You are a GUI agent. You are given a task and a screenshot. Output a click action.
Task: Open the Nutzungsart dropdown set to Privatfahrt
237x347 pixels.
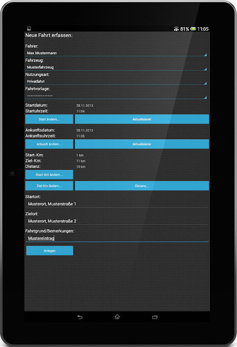click(x=117, y=81)
